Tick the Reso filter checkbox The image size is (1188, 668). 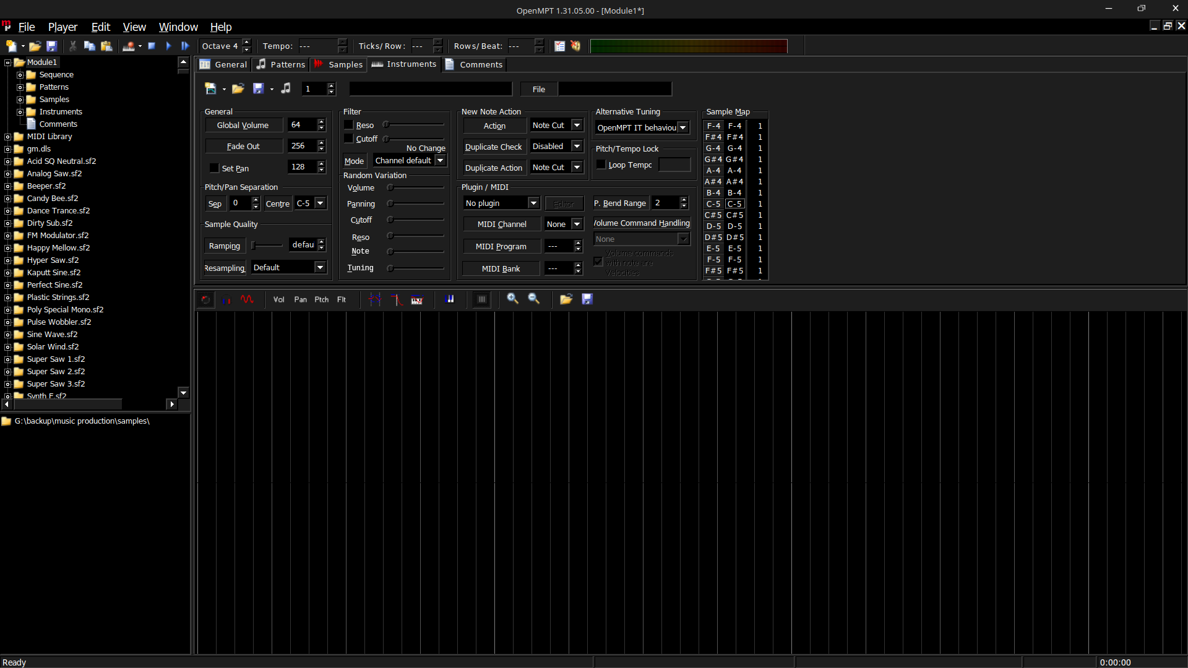click(349, 125)
